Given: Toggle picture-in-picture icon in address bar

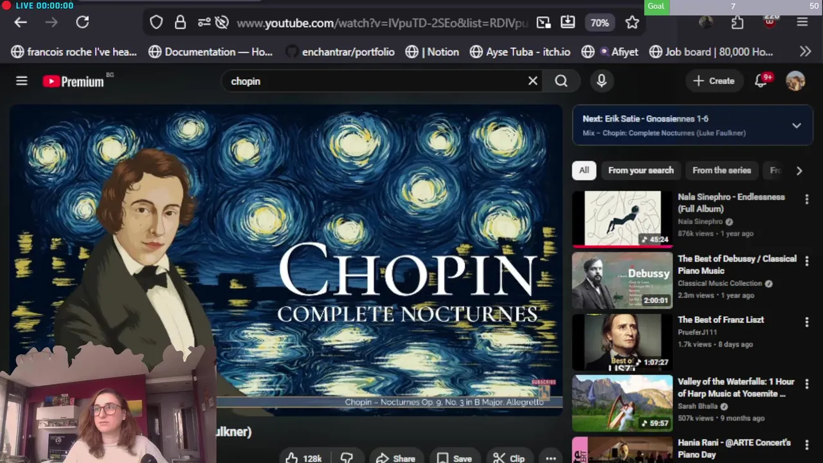Looking at the screenshot, I should tap(544, 23).
